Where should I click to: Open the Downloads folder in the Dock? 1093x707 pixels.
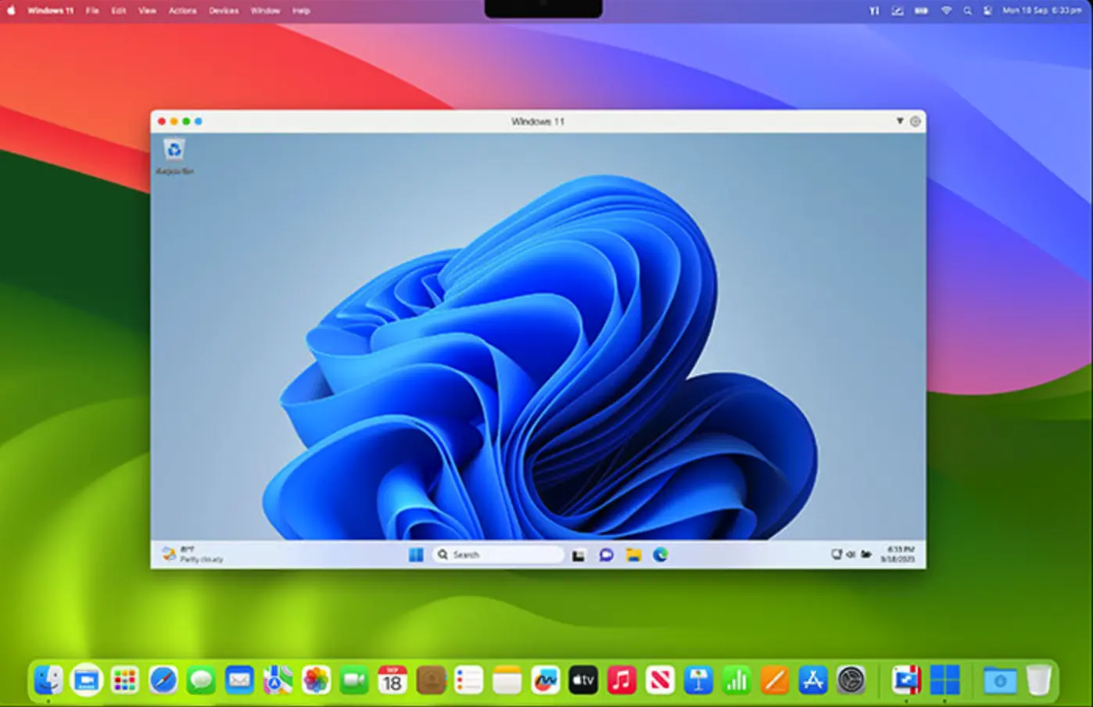tap(1000, 680)
